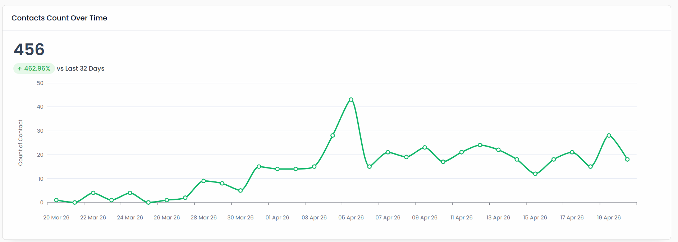This screenshot has height=242, width=678.
Task: Select the 28 Mar data point
Action: tap(203, 181)
